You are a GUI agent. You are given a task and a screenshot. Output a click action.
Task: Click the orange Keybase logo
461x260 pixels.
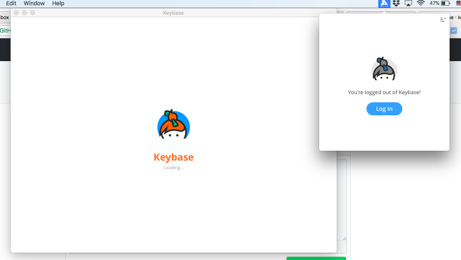(x=173, y=124)
